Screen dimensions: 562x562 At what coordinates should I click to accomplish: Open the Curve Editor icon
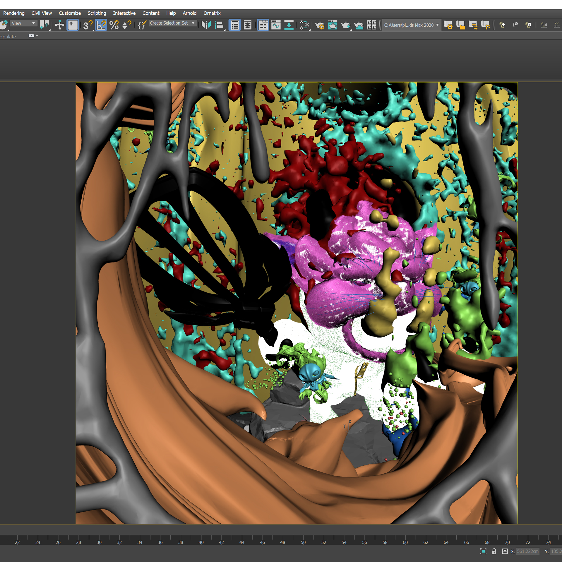click(x=276, y=25)
